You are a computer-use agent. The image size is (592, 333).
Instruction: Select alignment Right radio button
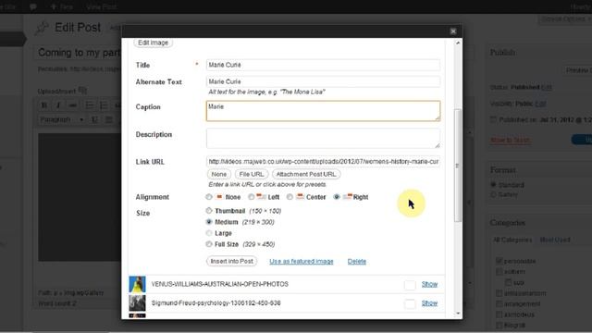point(337,197)
